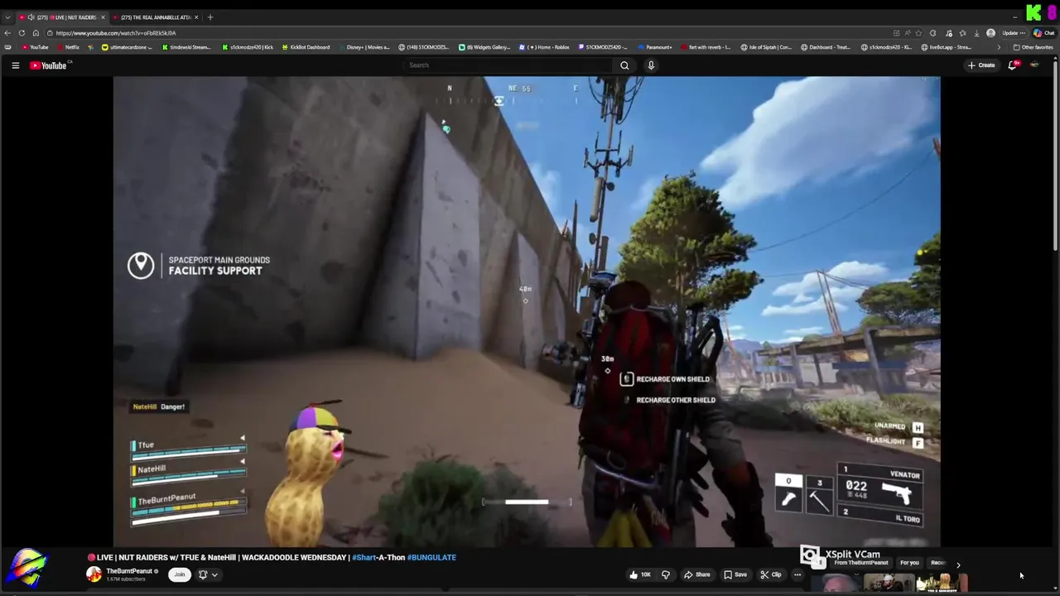
Task: Select the From TheBurntPeanut chip
Action: (861, 563)
